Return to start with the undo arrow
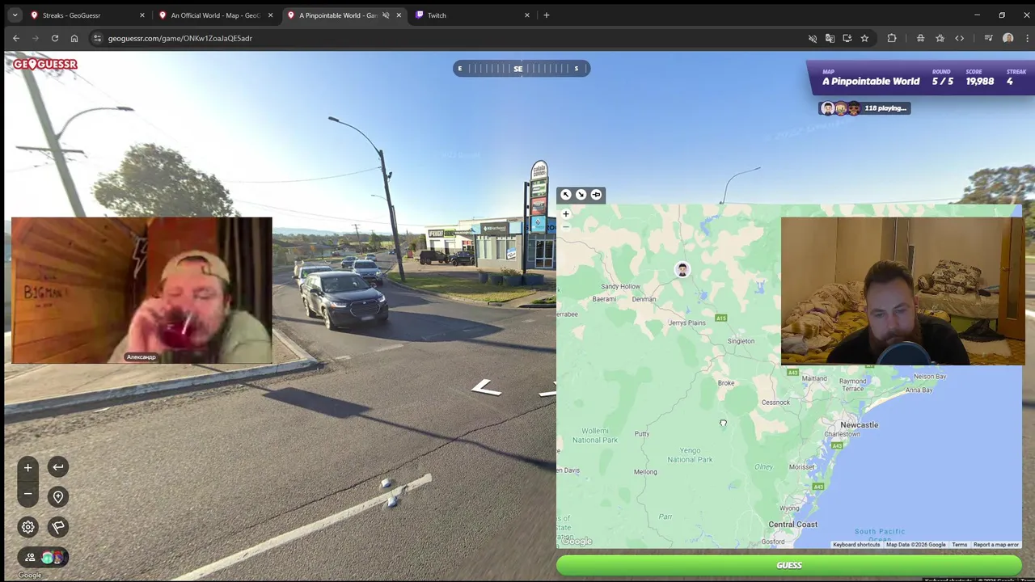1035x582 pixels. pyautogui.click(x=58, y=467)
